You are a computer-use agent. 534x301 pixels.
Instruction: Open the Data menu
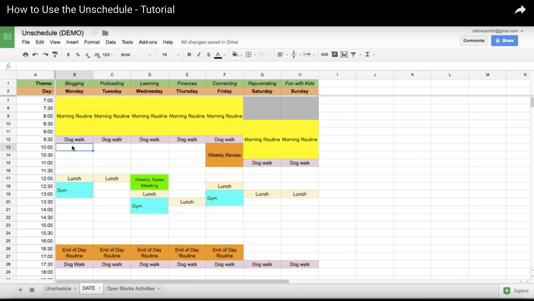click(111, 42)
